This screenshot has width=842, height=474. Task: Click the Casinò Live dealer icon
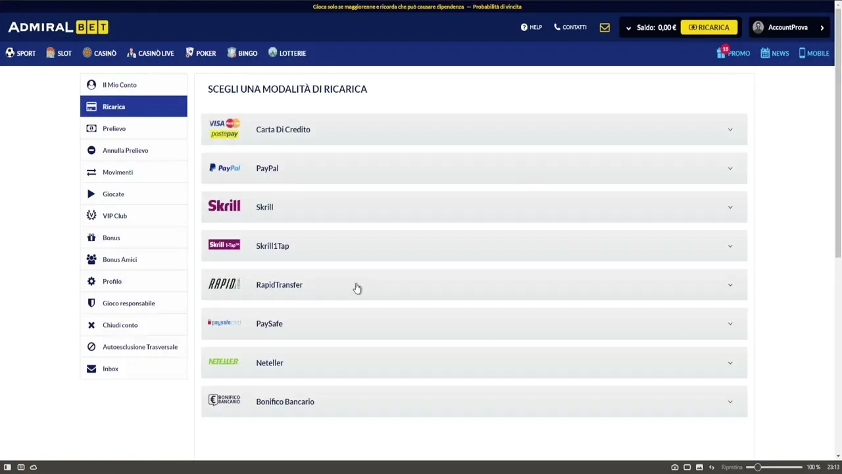pyautogui.click(x=132, y=53)
